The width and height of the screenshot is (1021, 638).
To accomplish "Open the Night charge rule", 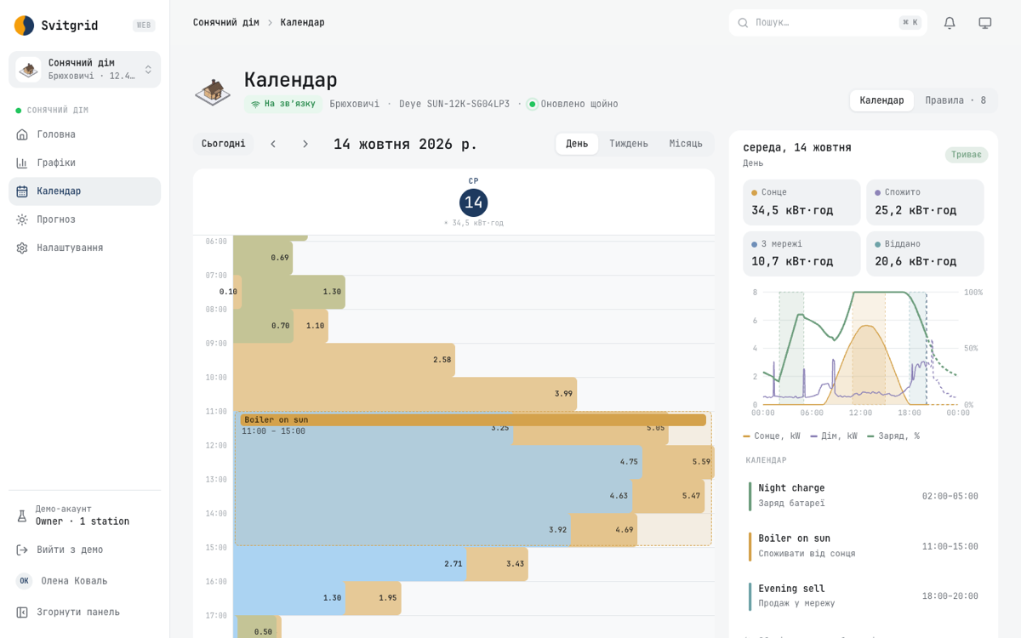I will 864,496.
